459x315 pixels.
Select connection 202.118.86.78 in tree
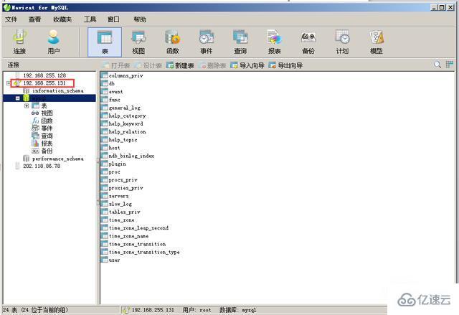[x=42, y=166]
